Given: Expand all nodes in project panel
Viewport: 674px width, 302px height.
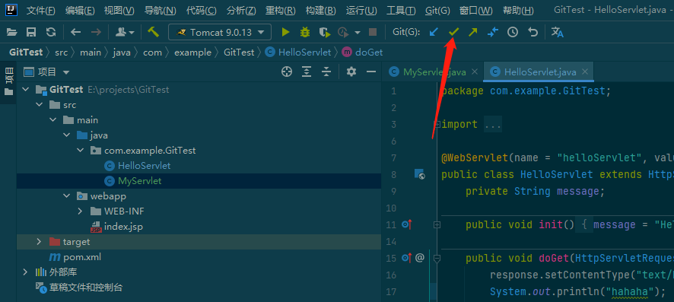Looking at the screenshot, I should click(307, 72).
